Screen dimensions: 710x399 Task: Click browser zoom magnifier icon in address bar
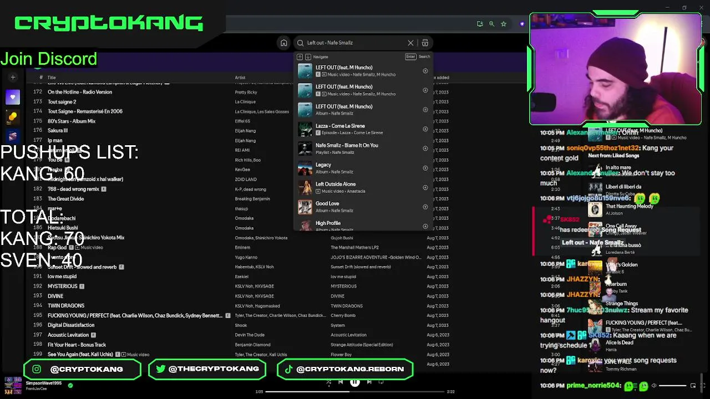(x=491, y=24)
